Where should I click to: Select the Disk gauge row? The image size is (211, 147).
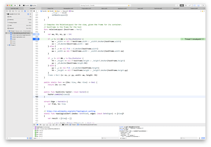(19, 25)
